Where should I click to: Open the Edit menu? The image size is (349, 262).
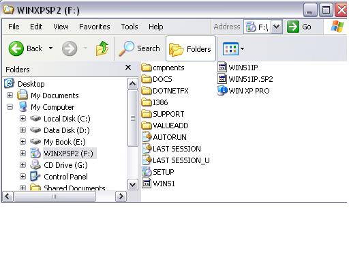36,27
